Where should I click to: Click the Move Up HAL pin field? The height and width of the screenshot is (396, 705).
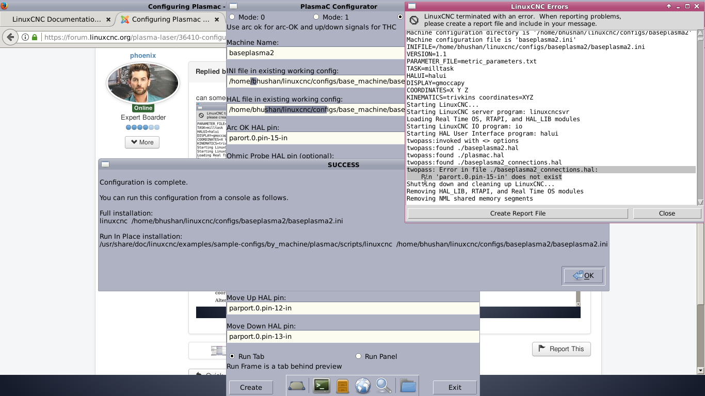pos(353,308)
